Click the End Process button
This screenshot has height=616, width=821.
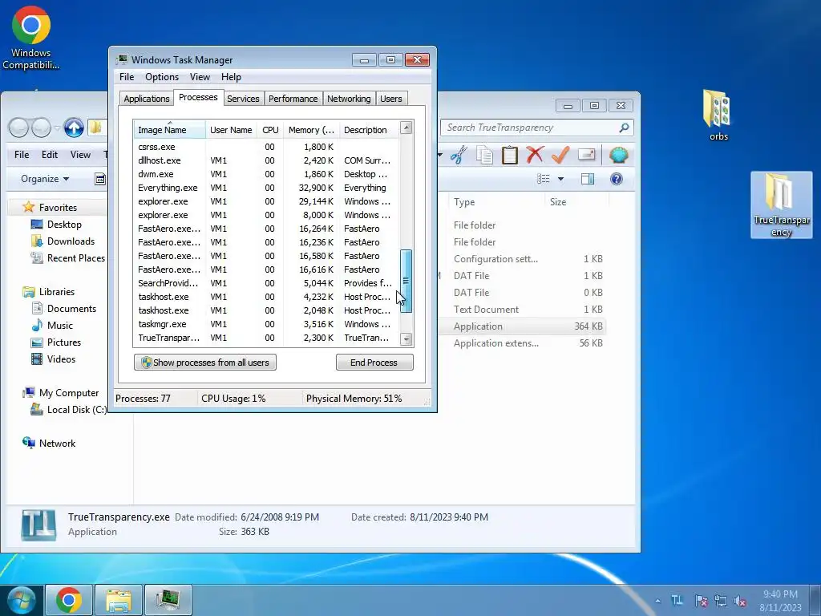[x=374, y=363]
